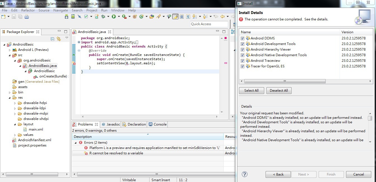
Task: Click the Debug bug icon
Action: [103, 17]
